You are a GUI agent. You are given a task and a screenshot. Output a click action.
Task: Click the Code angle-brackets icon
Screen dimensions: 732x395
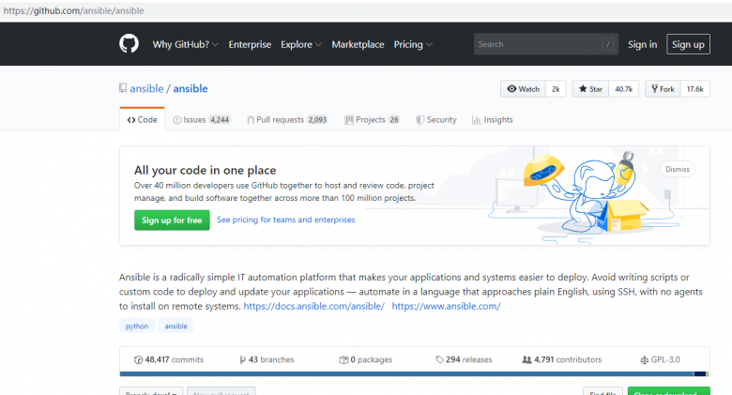[131, 120]
